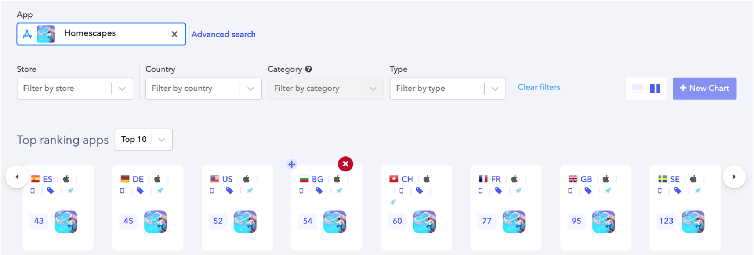Screen dimensions: 754x255
Task: Click the tag icon on the SE card
Action: pyautogui.click(x=678, y=191)
